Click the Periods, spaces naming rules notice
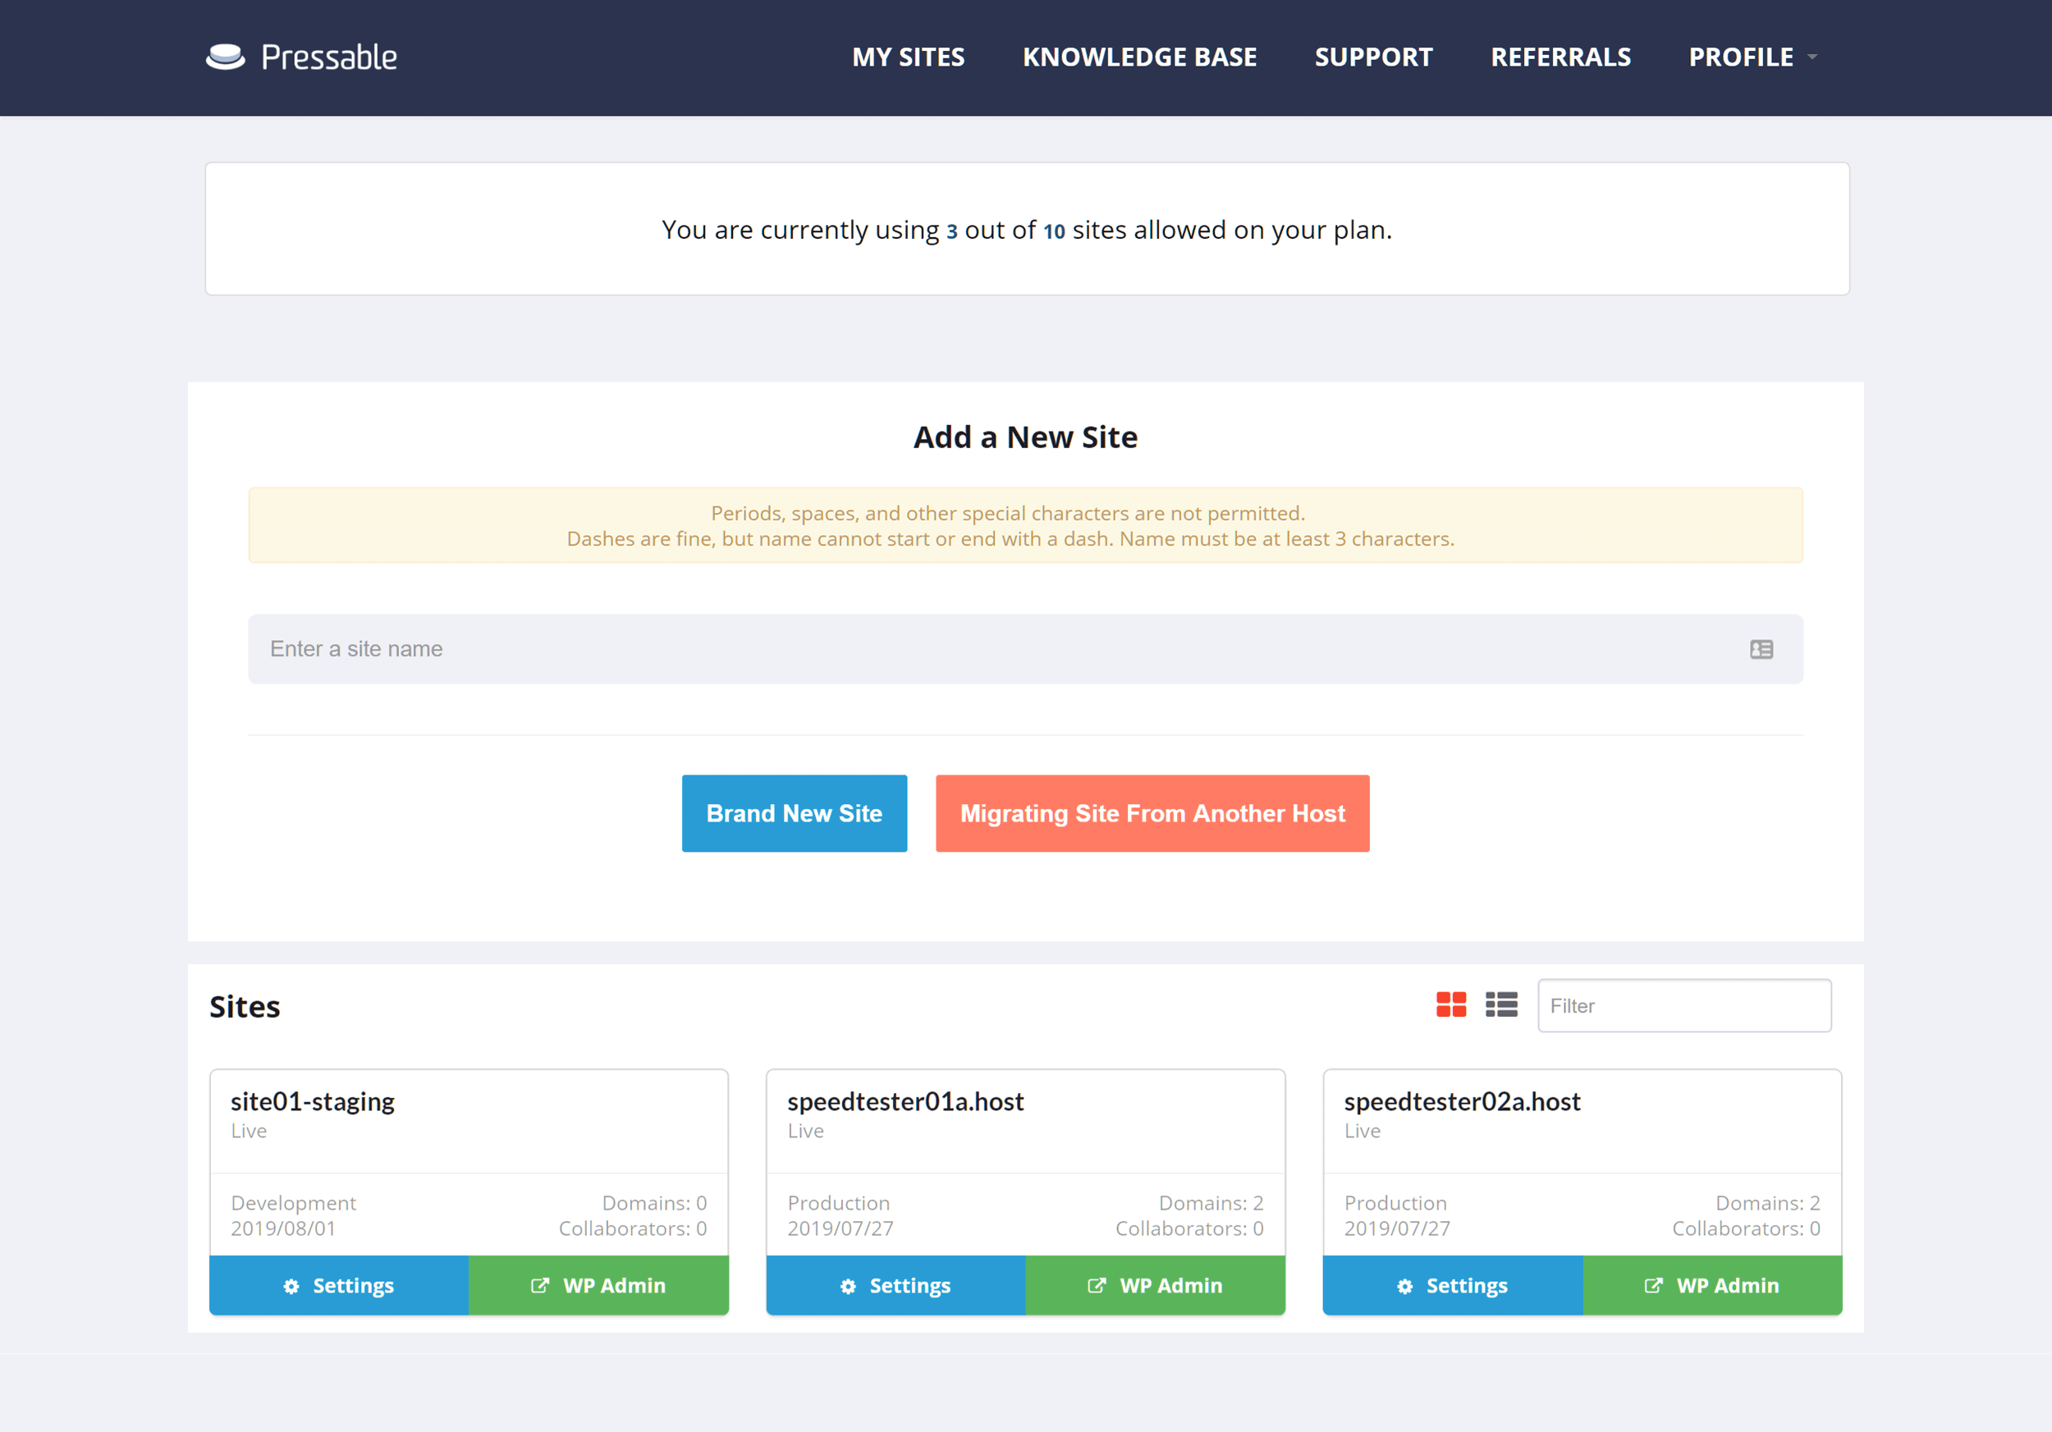This screenshot has height=1432, width=2052. click(x=1025, y=525)
